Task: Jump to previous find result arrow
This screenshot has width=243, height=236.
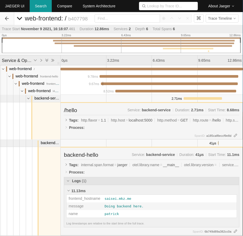Action: click(x=172, y=18)
